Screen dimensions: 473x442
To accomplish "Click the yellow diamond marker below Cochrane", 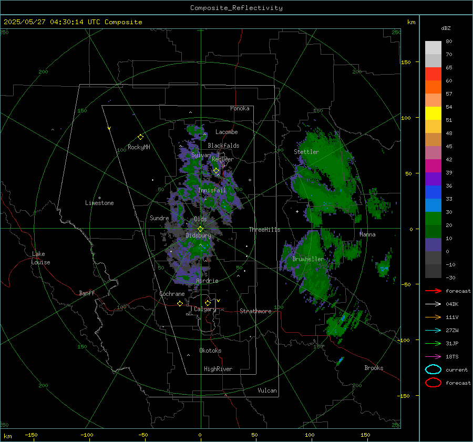I will (180, 303).
